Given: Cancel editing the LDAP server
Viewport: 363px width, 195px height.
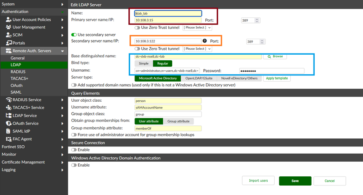Looking at the screenshot, I should (x=329, y=181).
